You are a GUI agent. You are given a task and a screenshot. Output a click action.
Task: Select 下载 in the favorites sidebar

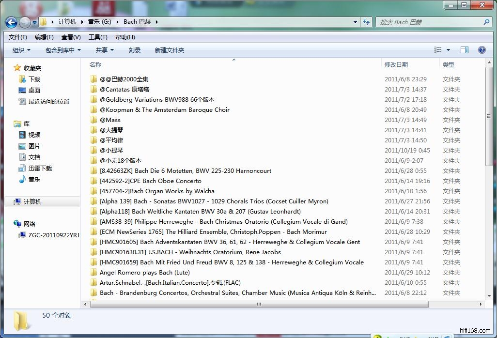tap(34, 79)
